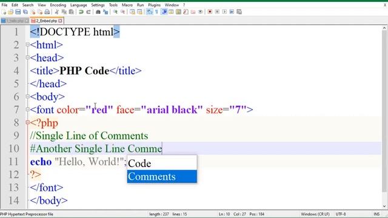Redo the edit with the Redo arrow
The image size is (388, 218).
[89, 12]
